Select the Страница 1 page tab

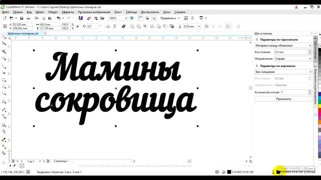point(61,161)
